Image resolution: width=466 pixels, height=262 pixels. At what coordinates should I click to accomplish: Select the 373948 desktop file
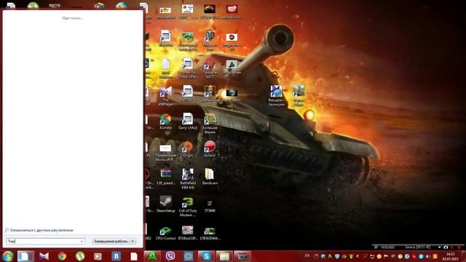point(210,206)
